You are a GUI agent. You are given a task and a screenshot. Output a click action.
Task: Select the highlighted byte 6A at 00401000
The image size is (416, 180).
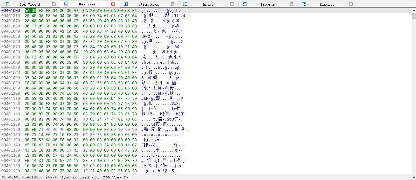click(x=27, y=11)
